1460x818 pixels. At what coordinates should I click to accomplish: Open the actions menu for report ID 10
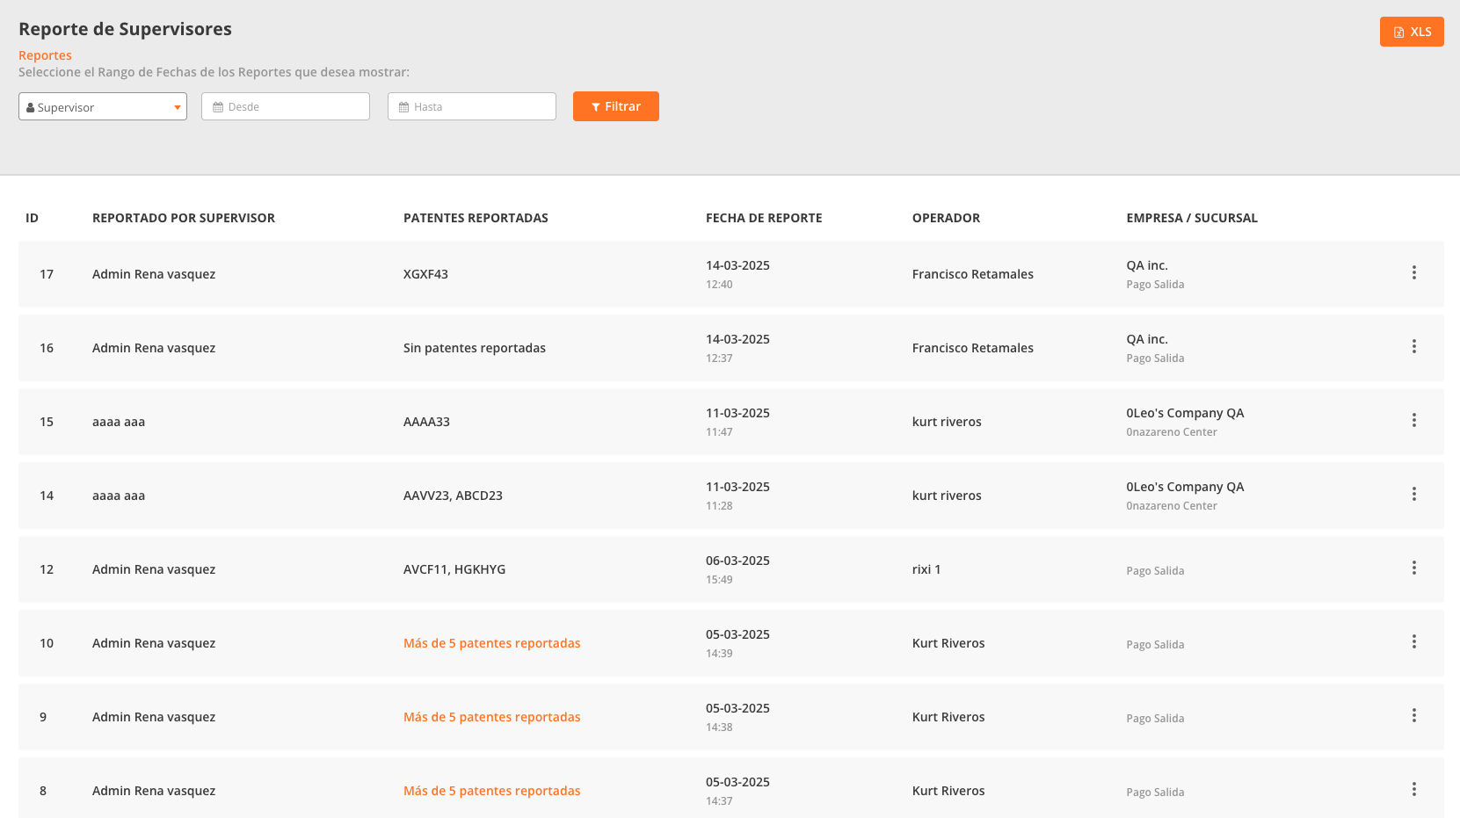coord(1413,642)
